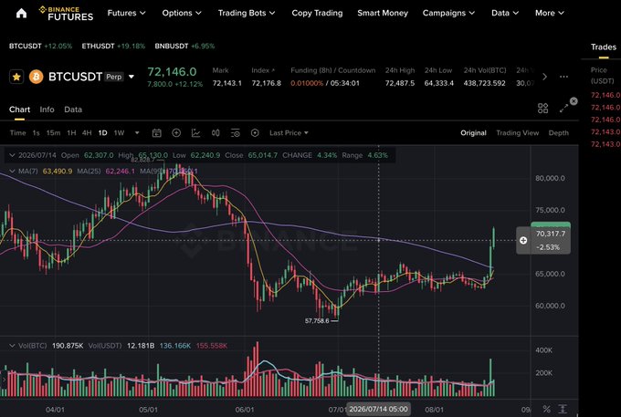
Task: Select the 1D interval
Action: click(x=102, y=133)
